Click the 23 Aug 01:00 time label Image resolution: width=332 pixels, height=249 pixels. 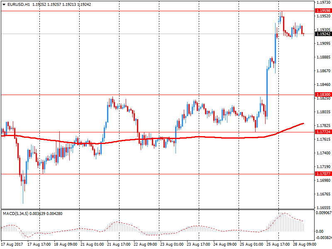[x=172, y=244]
